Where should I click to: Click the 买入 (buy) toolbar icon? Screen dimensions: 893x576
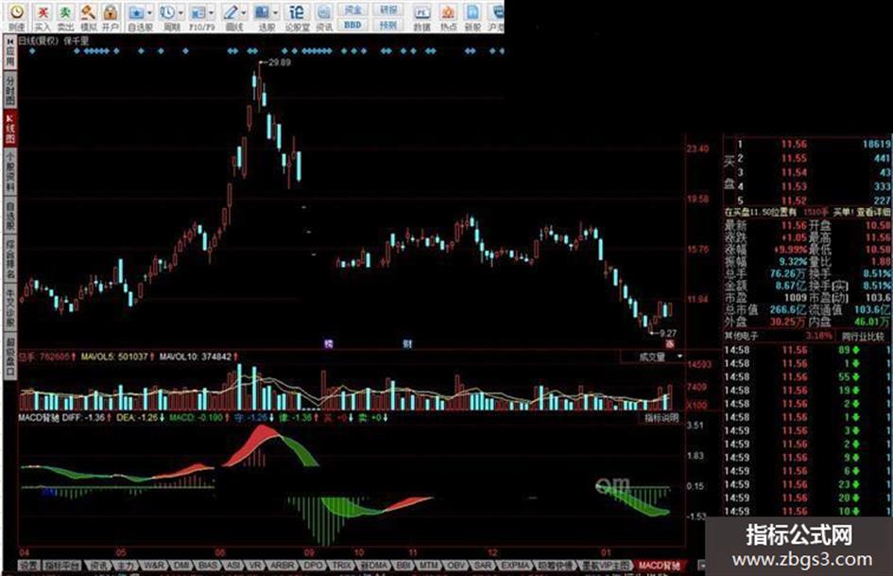point(43,16)
